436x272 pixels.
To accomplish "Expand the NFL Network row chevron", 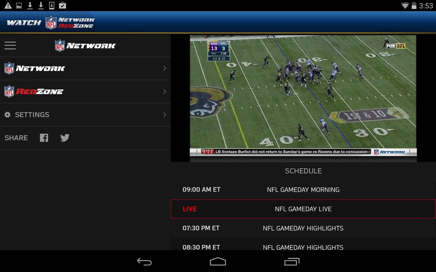I will (x=165, y=68).
